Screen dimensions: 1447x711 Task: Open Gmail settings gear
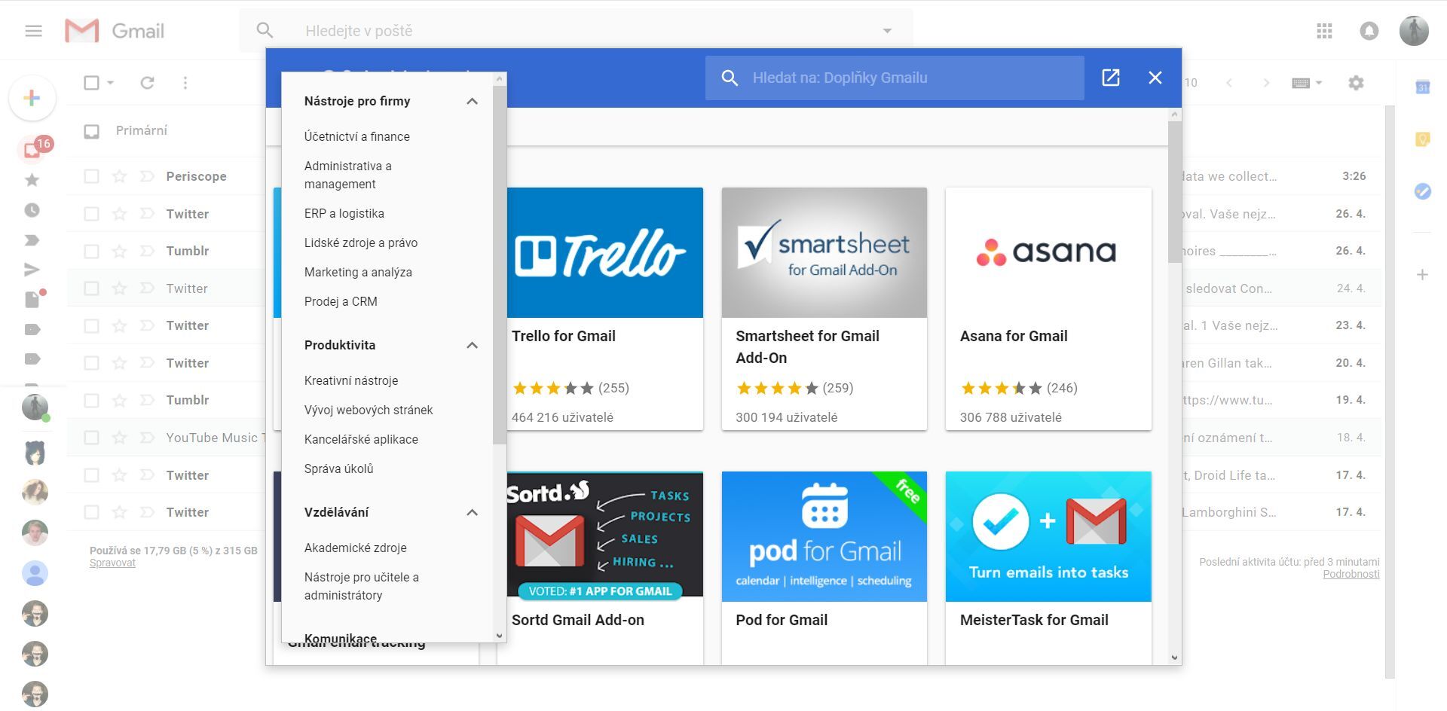1355,83
